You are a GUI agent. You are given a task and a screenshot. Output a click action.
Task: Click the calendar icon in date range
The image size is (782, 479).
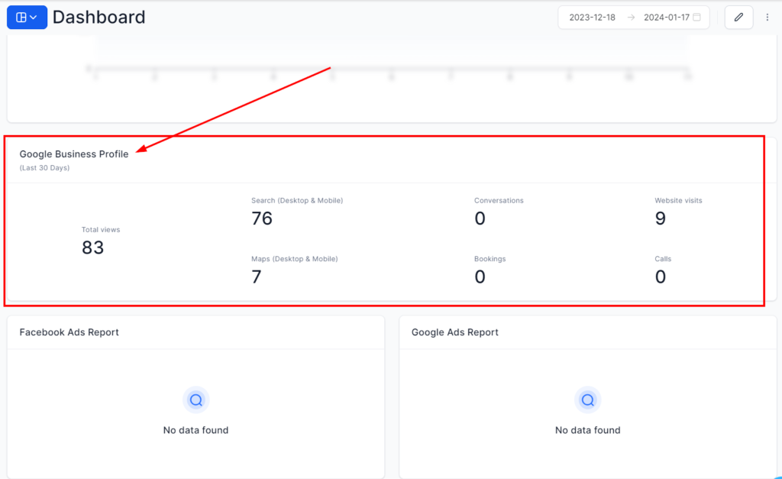696,18
